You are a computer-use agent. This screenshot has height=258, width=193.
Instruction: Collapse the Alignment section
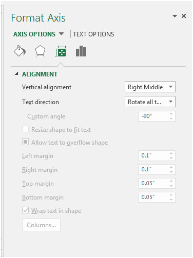(x=16, y=74)
